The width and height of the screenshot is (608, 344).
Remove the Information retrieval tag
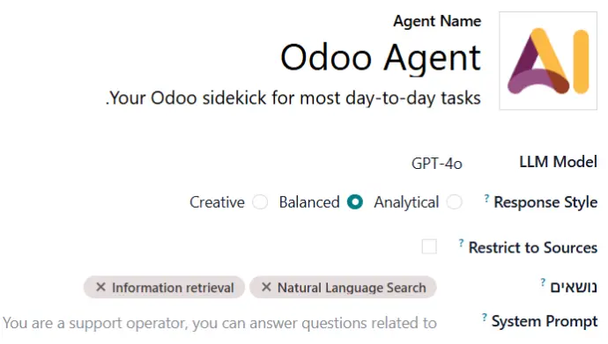tap(100, 287)
